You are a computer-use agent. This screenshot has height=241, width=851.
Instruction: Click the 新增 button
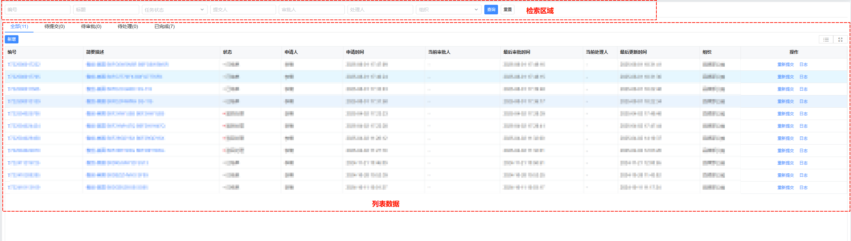(12, 39)
